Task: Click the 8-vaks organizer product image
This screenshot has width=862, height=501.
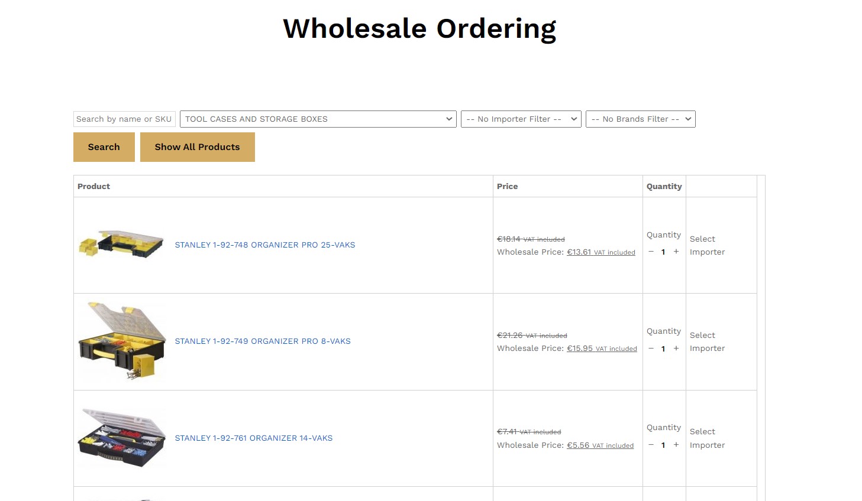Action: click(121, 341)
